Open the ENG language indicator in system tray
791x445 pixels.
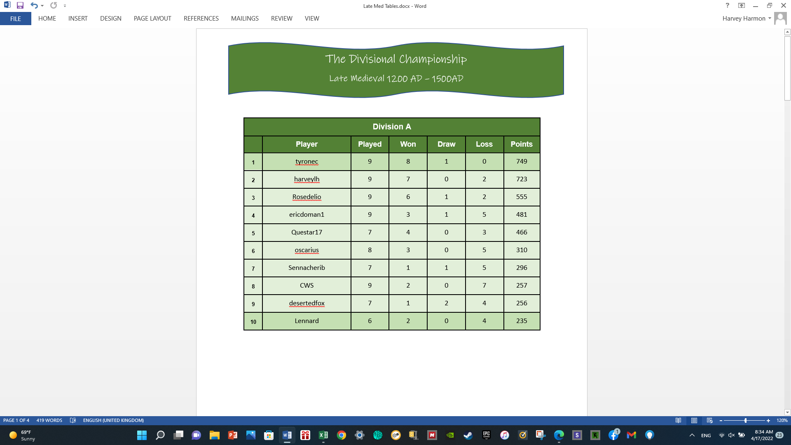706,435
